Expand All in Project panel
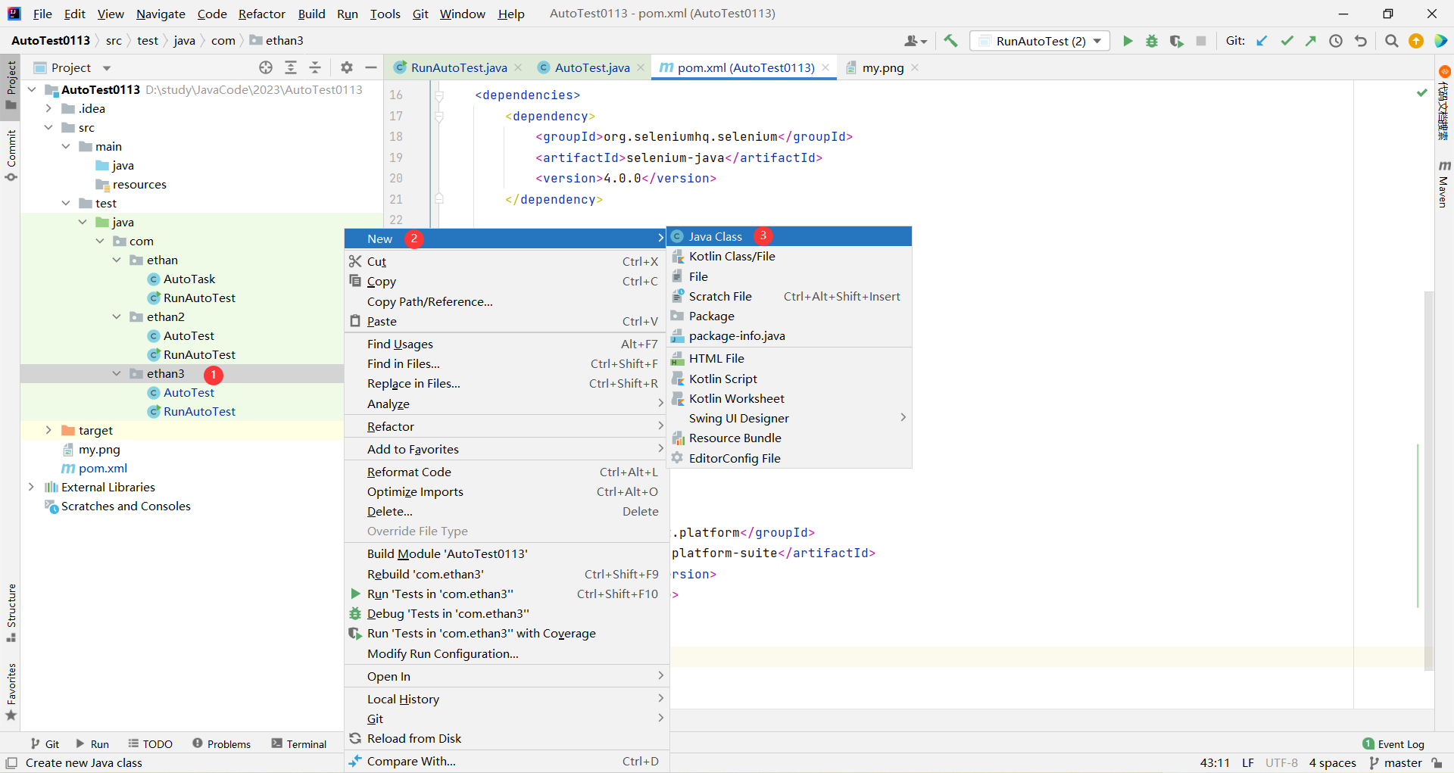 tap(291, 67)
